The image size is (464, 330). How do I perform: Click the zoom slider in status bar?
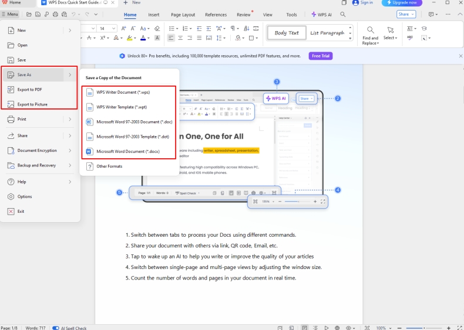[x=423, y=328]
